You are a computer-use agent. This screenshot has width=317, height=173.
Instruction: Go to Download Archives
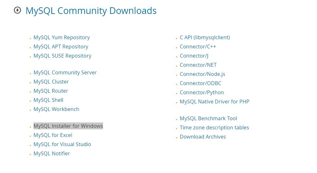click(203, 137)
